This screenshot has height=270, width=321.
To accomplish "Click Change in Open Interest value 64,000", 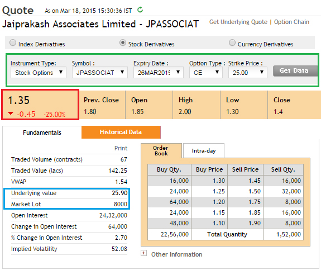I will [x=118, y=226].
